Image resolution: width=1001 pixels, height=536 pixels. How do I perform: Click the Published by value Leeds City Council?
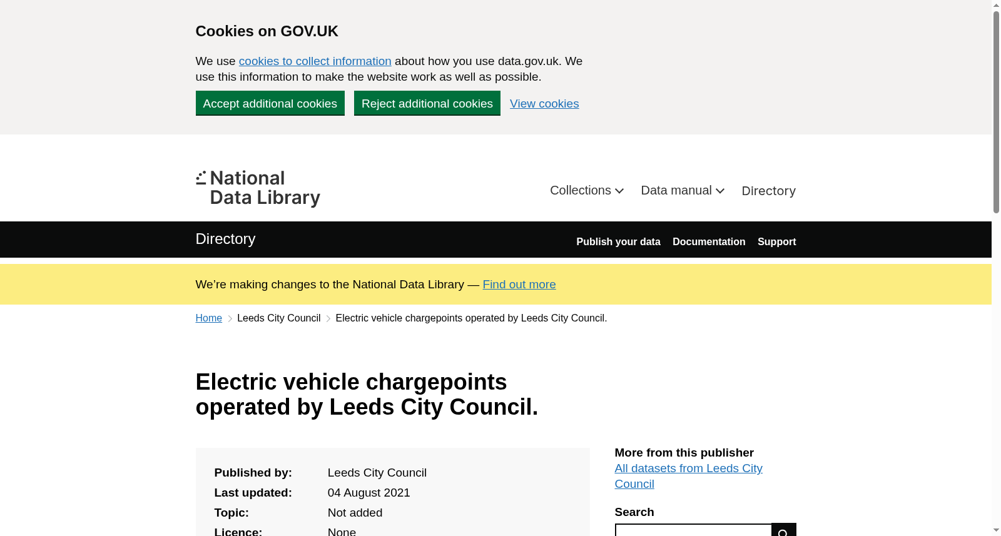coord(377,473)
